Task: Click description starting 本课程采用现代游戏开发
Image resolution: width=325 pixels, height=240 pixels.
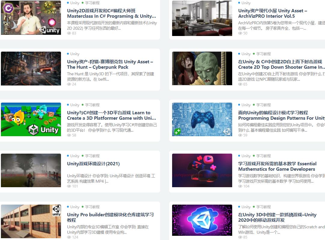Action: pyautogui.click(x=112, y=25)
